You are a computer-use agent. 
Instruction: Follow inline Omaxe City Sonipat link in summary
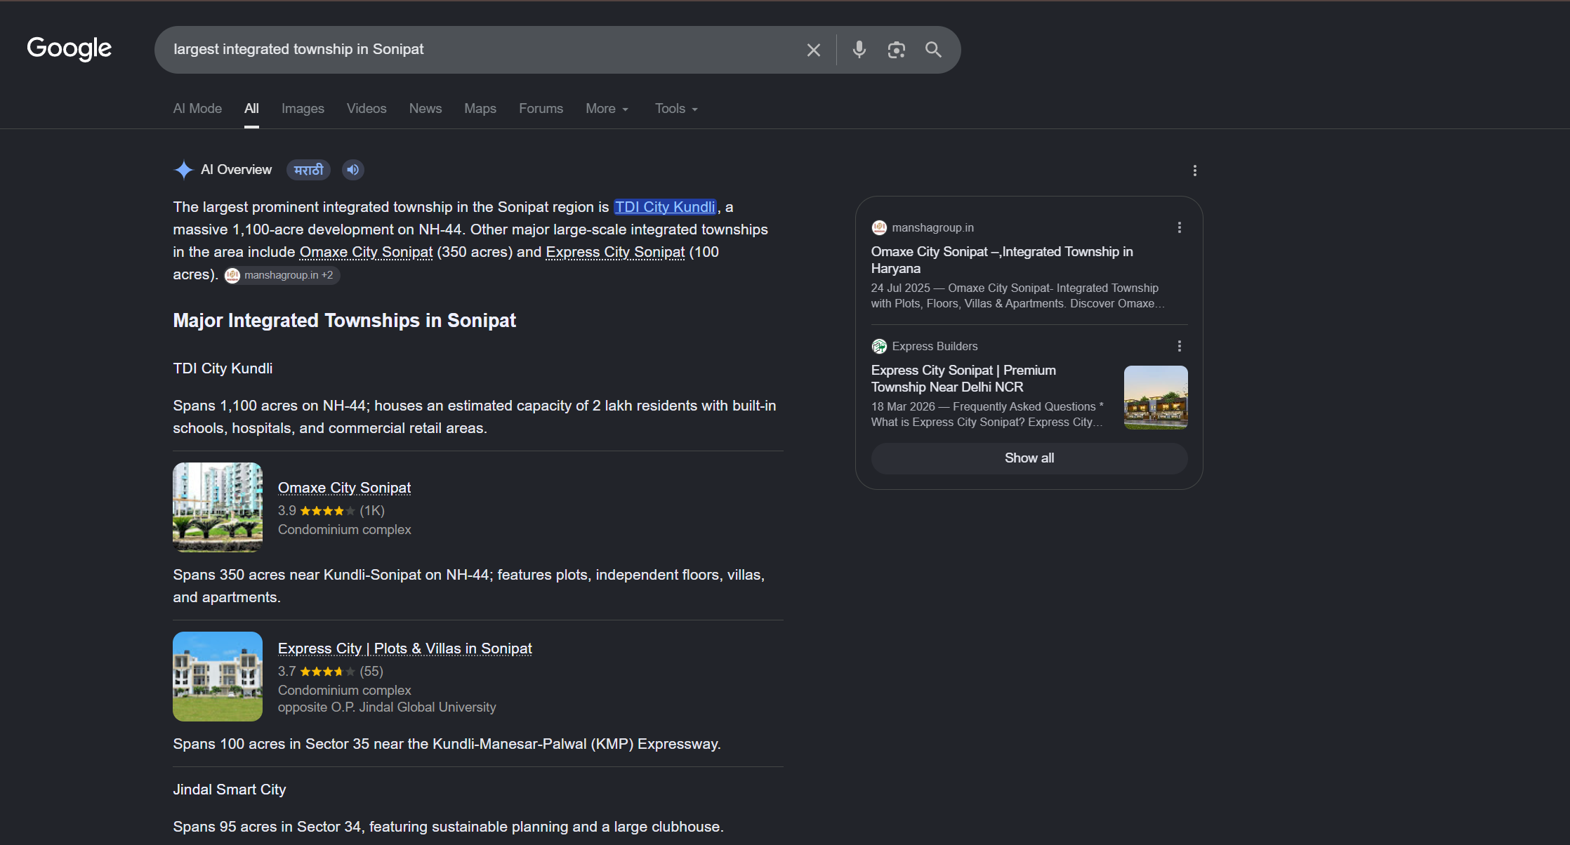(366, 252)
